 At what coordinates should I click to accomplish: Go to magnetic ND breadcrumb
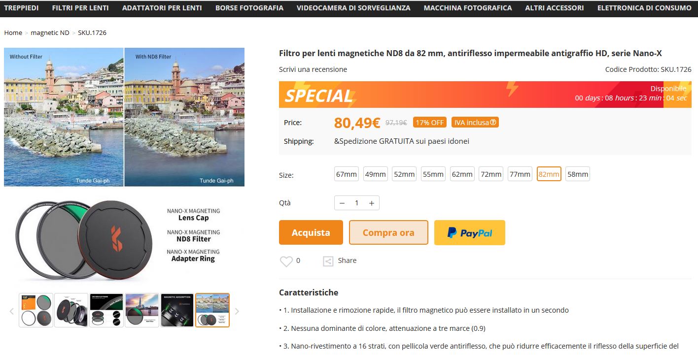click(50, 32)
